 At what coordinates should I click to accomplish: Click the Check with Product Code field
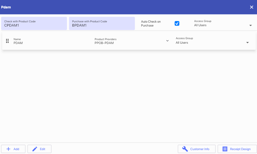coord(34,23)
